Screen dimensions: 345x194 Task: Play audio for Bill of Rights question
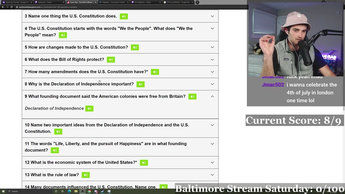(111, 60)
